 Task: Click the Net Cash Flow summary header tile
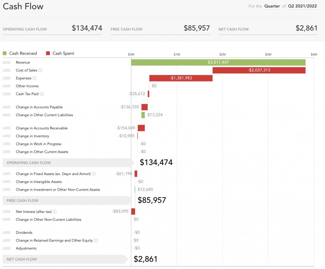[x=268, y=29]
